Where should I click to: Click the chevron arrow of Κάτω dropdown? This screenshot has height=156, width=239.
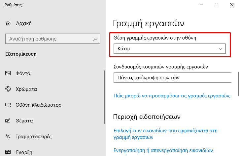pyautogui.click(x=221, y=49)
